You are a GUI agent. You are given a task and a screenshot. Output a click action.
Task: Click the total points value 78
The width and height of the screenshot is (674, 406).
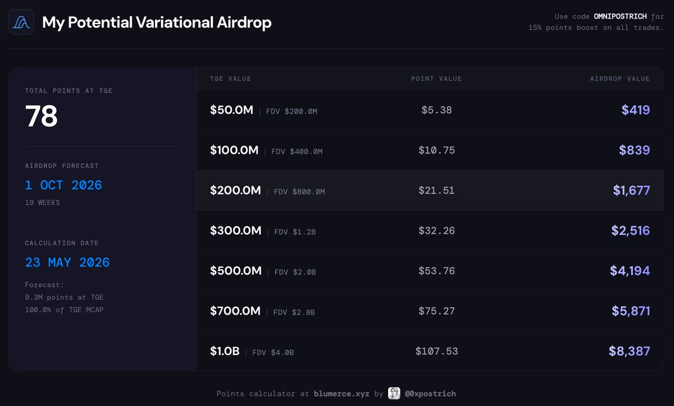pyautogui.click(x=42, y=116)
